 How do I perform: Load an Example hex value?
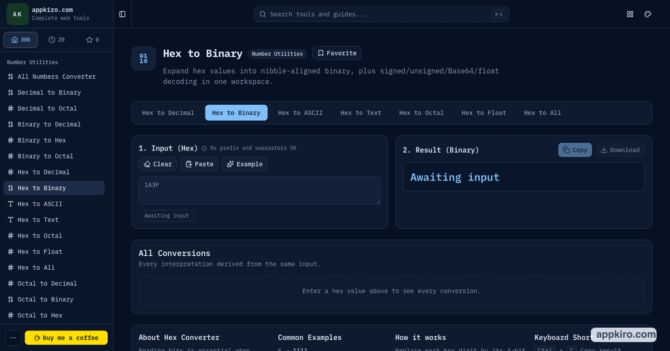(245, 164)
